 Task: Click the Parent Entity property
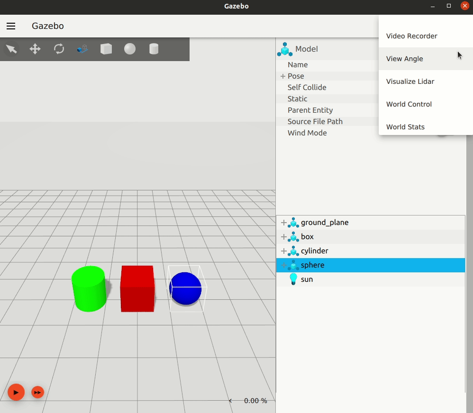310,110
